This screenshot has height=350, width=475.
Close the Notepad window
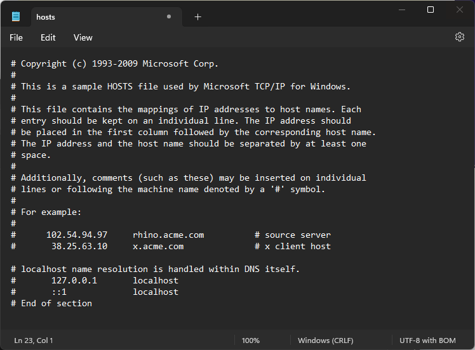(x=460, y=10)
